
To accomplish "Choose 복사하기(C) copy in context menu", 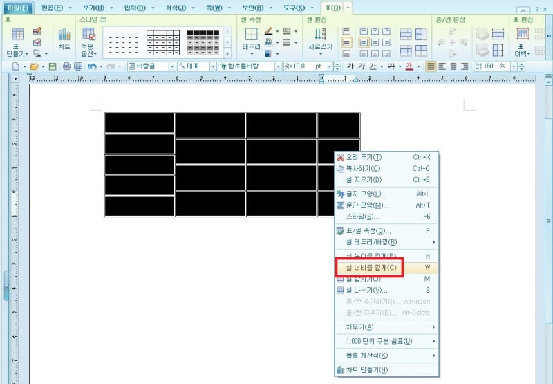I will (386, 169).
